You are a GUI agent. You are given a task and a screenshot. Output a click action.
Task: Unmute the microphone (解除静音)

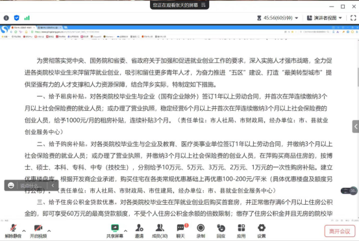(13, 231)
